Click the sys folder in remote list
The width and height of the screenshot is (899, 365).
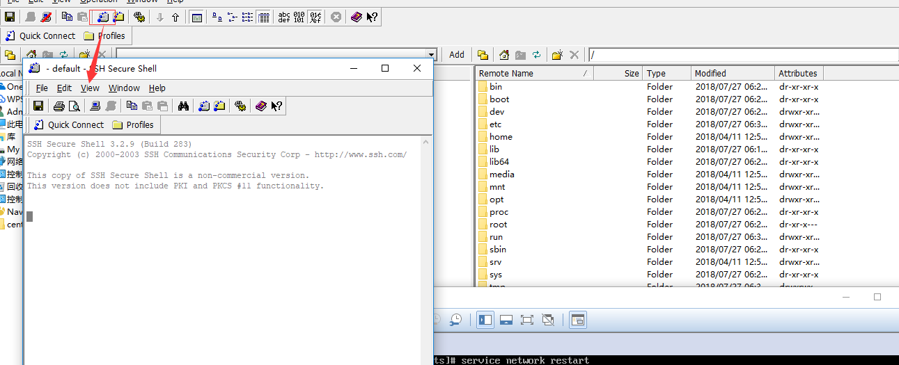(490, 275)
